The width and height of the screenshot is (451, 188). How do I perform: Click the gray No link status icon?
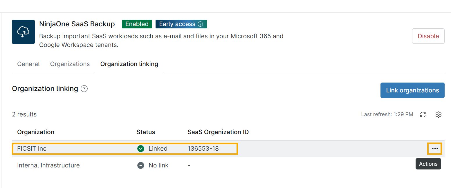tap(141, 165)
